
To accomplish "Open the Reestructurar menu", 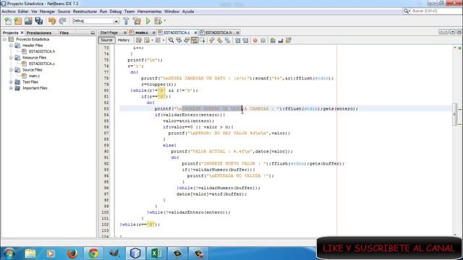I will click(85, 12).
